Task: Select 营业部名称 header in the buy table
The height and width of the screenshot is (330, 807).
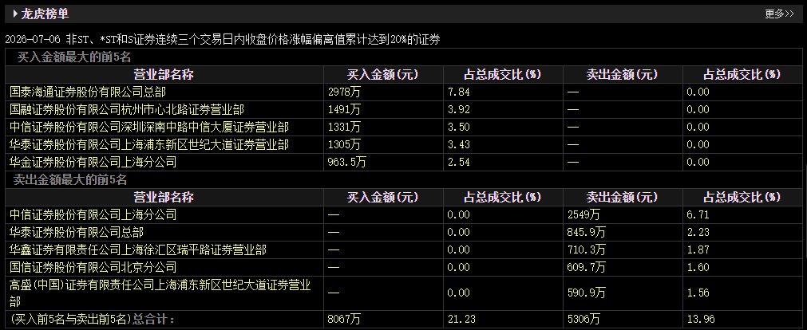Action: 164,75
